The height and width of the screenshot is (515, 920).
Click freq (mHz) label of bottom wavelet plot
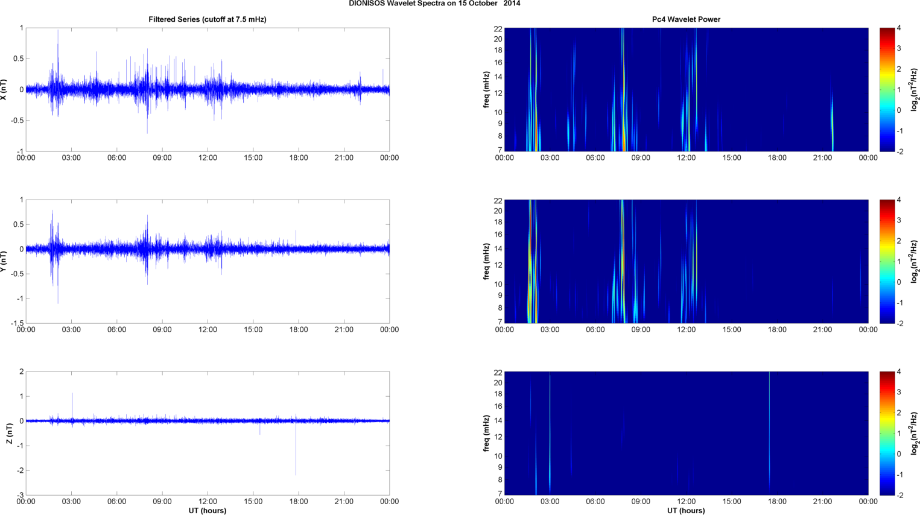point(486,433)
